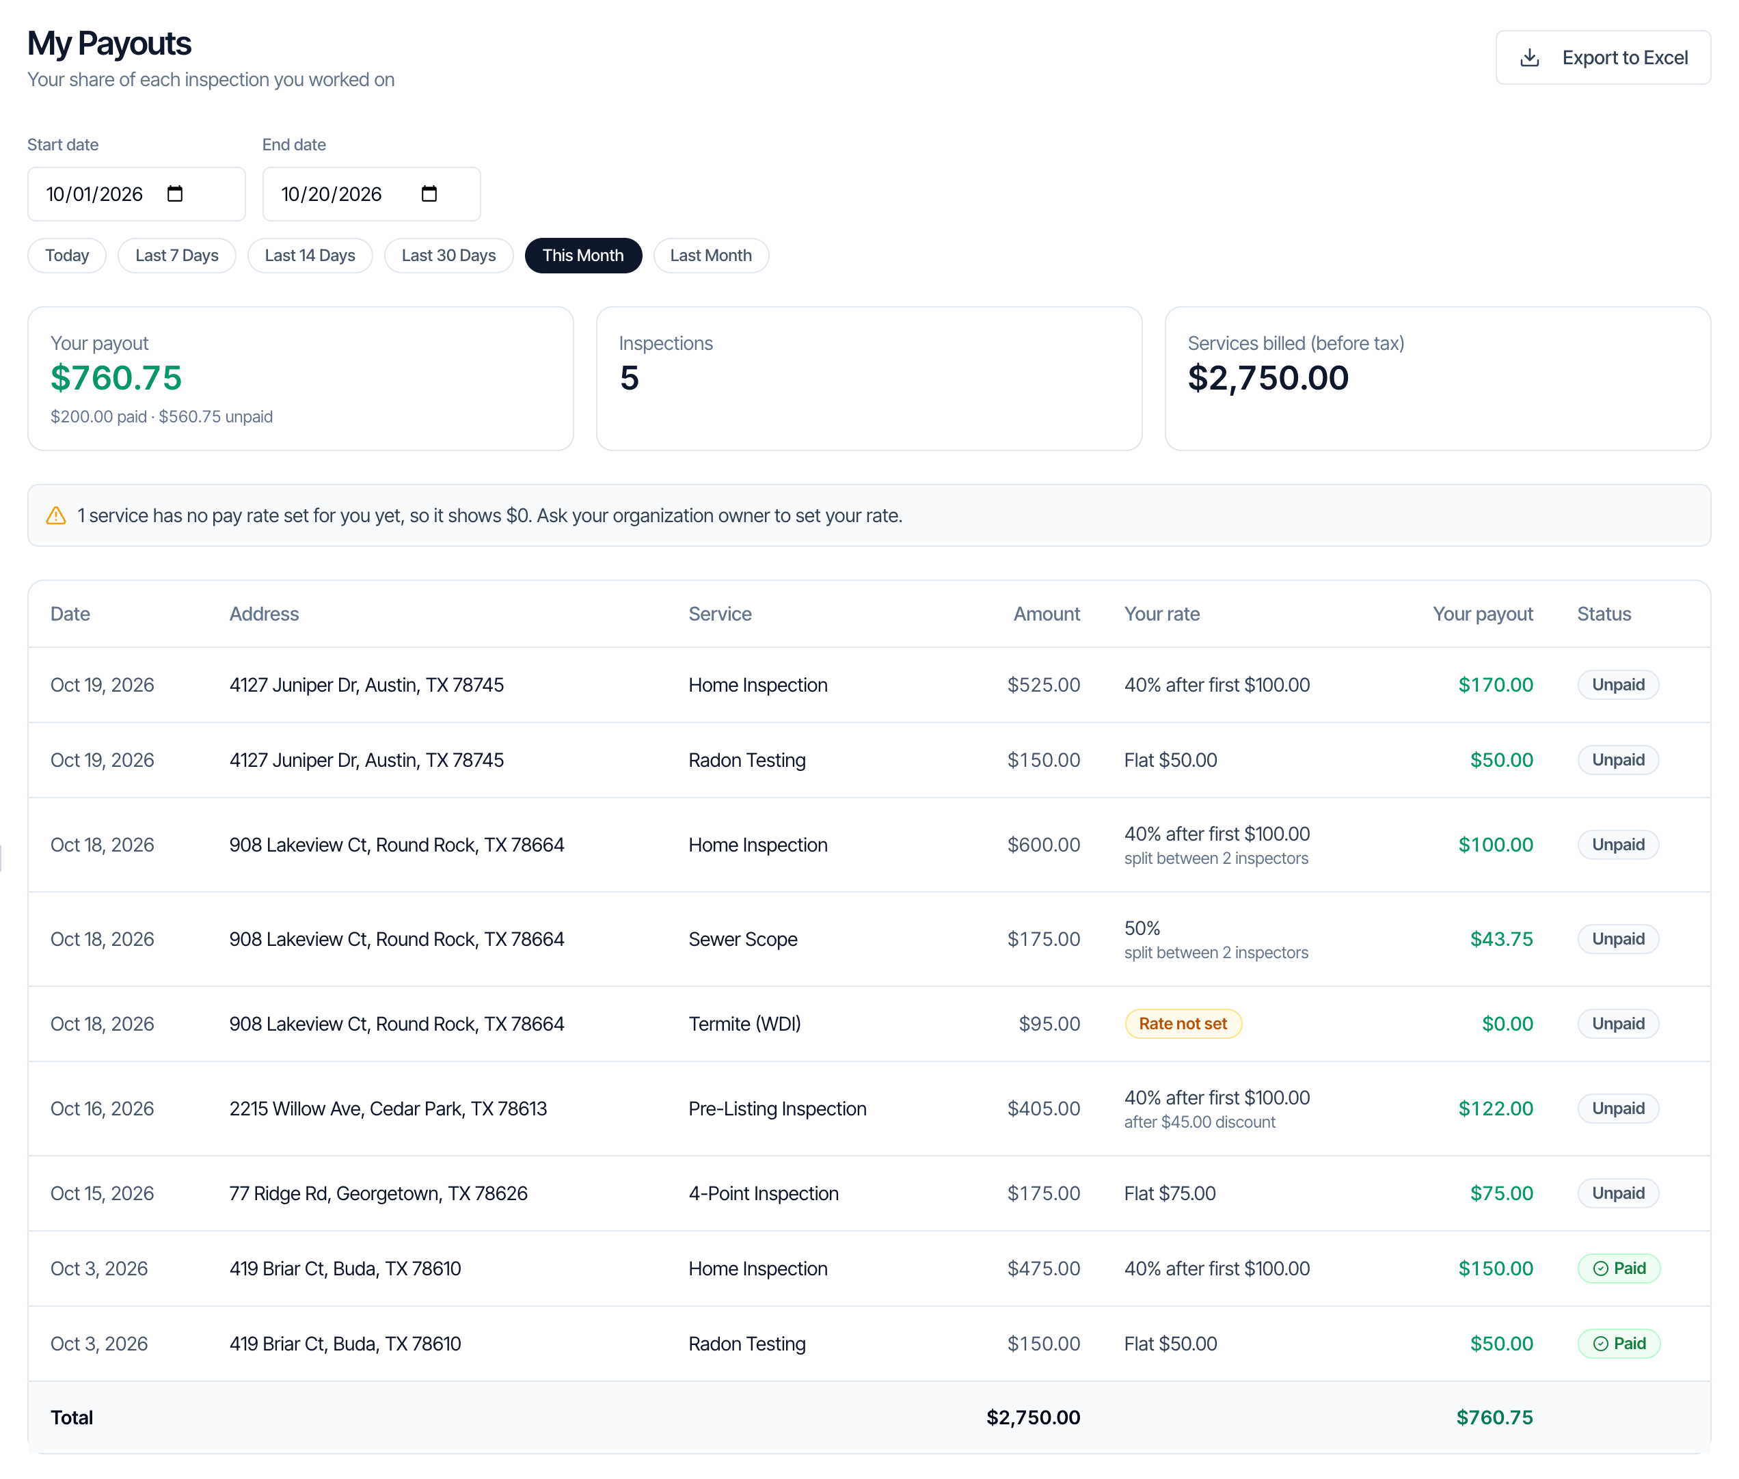Click the warning triangle icon in the alert
This screenshot has width=1739, height=1479.
tap(56, 515)
